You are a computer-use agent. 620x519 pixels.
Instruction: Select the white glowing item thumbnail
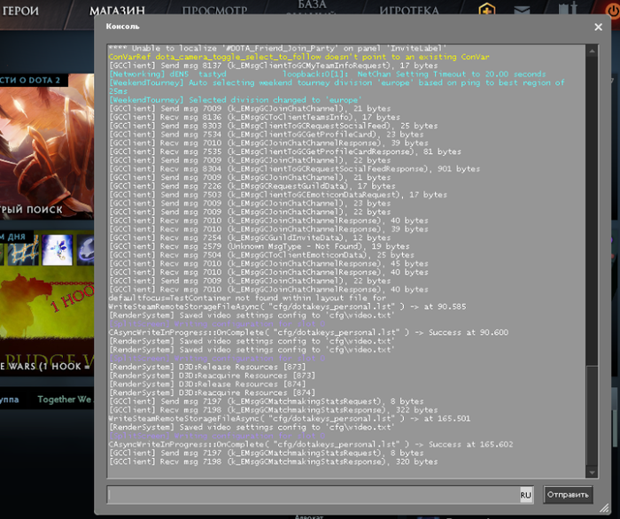pyautogui.click(x=58, y=250)
